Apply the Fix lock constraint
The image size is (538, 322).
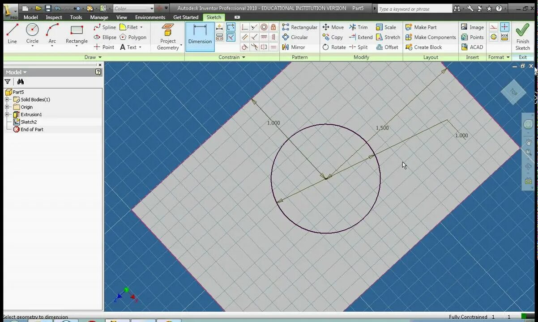[x=273, y=27]
